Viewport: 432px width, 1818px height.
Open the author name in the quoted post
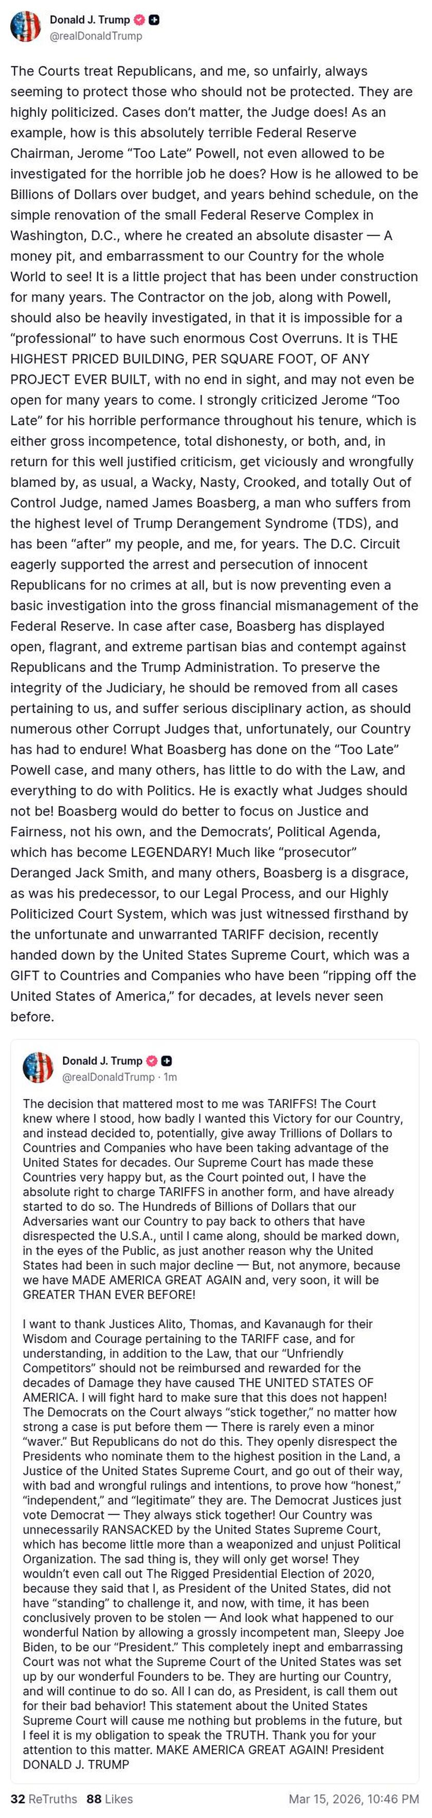(102, 1061)
